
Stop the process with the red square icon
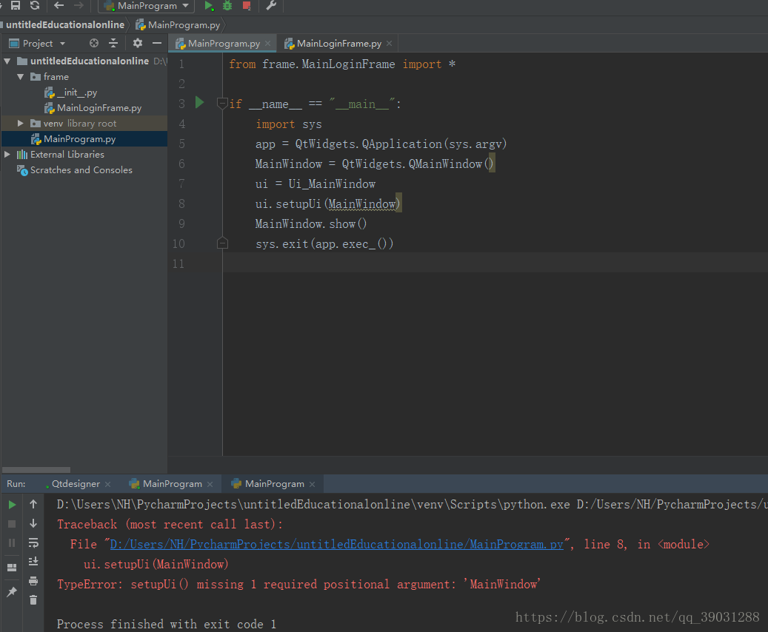pyautogui.click(x=247, y=6)
